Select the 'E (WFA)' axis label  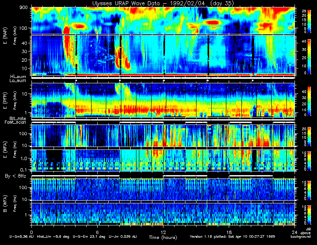pyautogui.click(x=5, y=149)
